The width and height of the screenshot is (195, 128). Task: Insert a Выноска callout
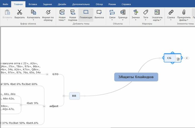[99, 12]
